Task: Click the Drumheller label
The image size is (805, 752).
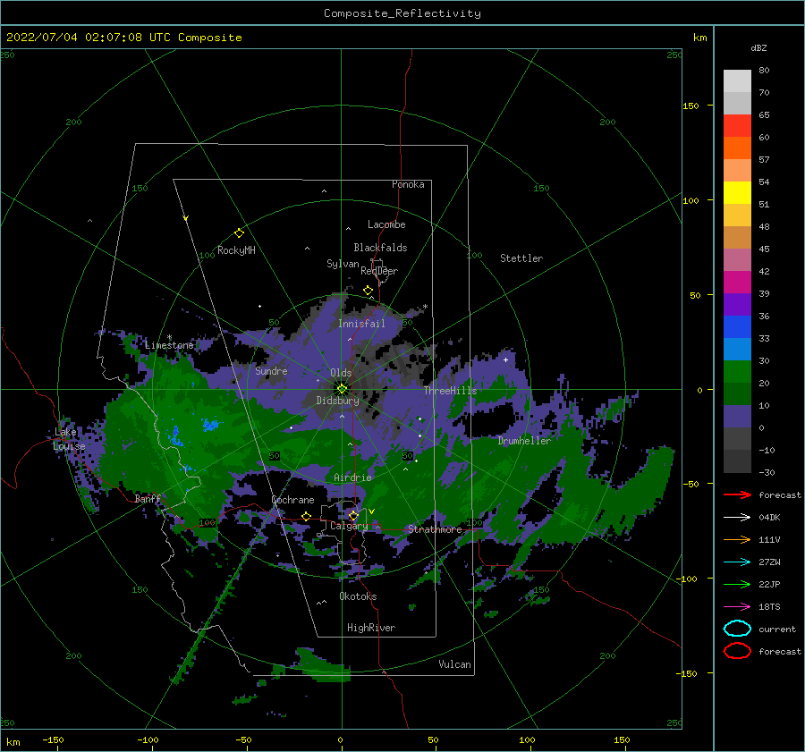Action: point(524,441)
